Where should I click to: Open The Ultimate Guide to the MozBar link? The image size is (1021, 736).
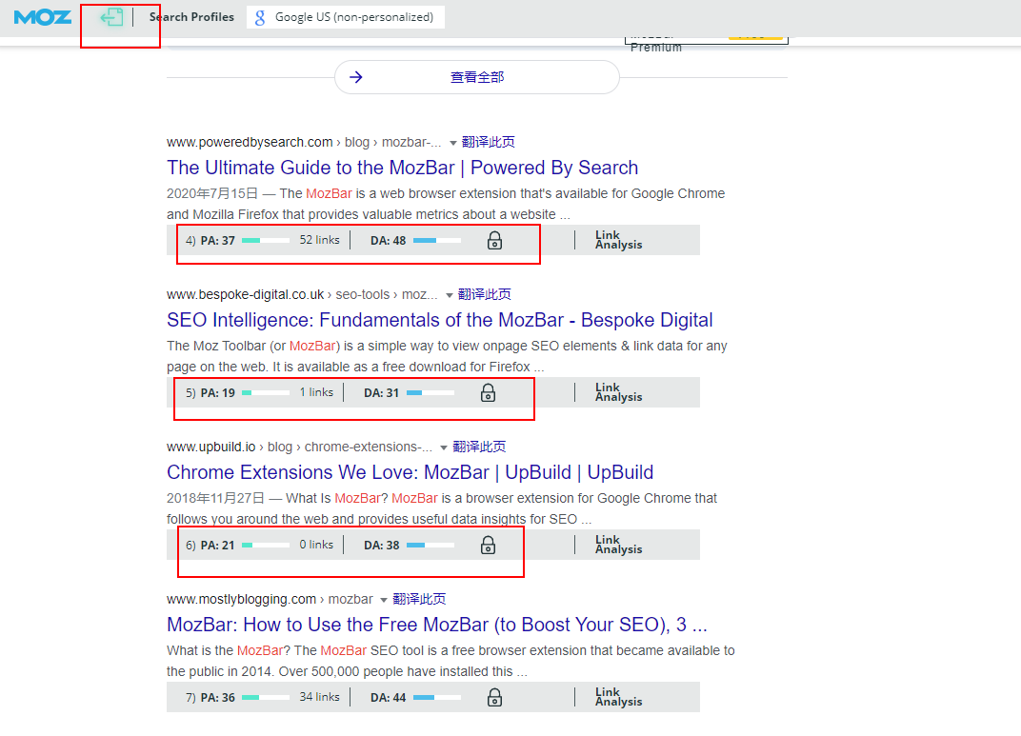[x=403, y=168]
